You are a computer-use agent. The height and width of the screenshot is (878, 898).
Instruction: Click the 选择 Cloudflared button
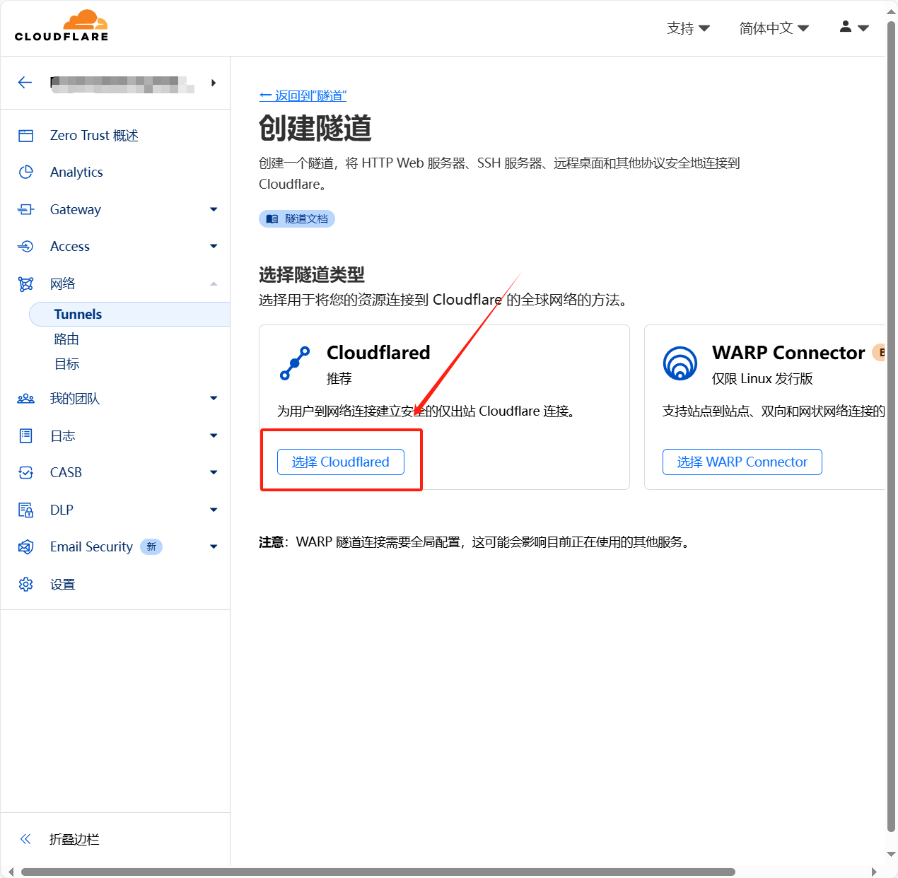pos(340,462)
